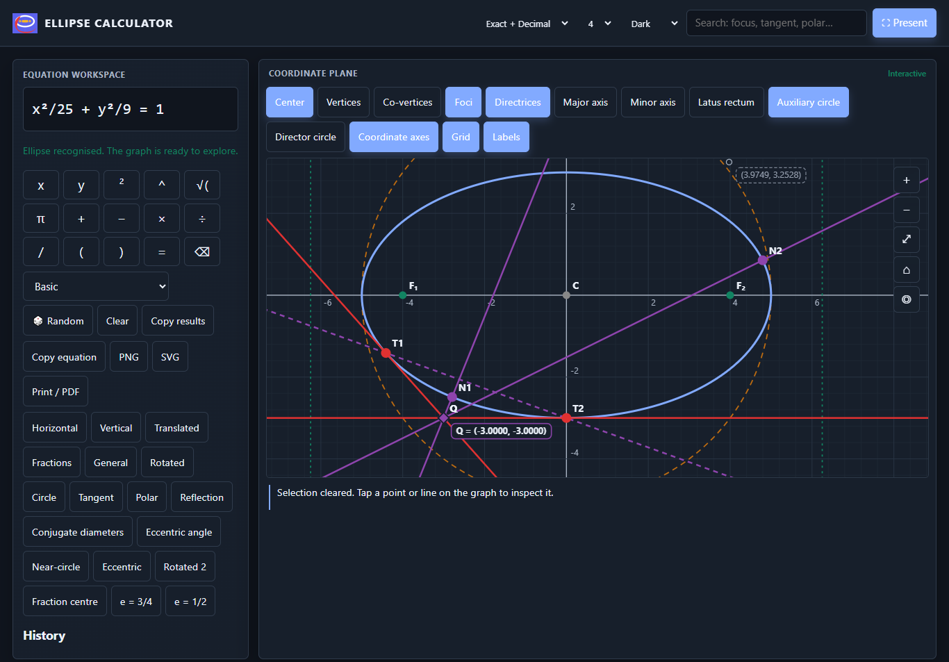Screen dimensions: 949x662
Task: Click the fit-to-view diagonal arrow icon
Action: tap(907, 240)
